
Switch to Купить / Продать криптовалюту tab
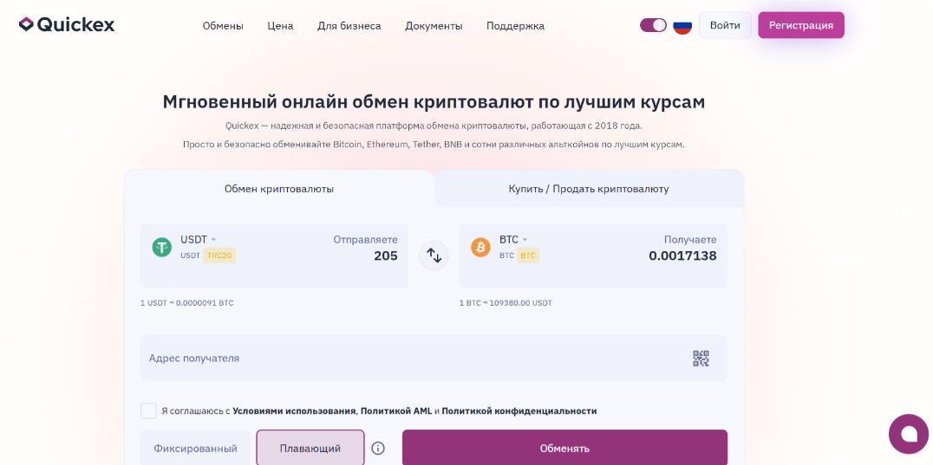coord(589,189)
